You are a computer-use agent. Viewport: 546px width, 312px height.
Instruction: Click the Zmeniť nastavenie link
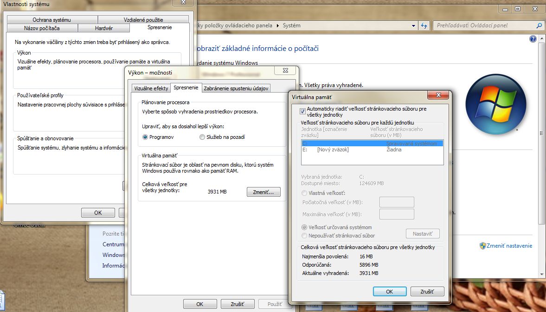click(x=509, y=246)
